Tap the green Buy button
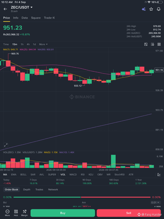The width and height of the screenshot is (164, 219). point(63,213)
